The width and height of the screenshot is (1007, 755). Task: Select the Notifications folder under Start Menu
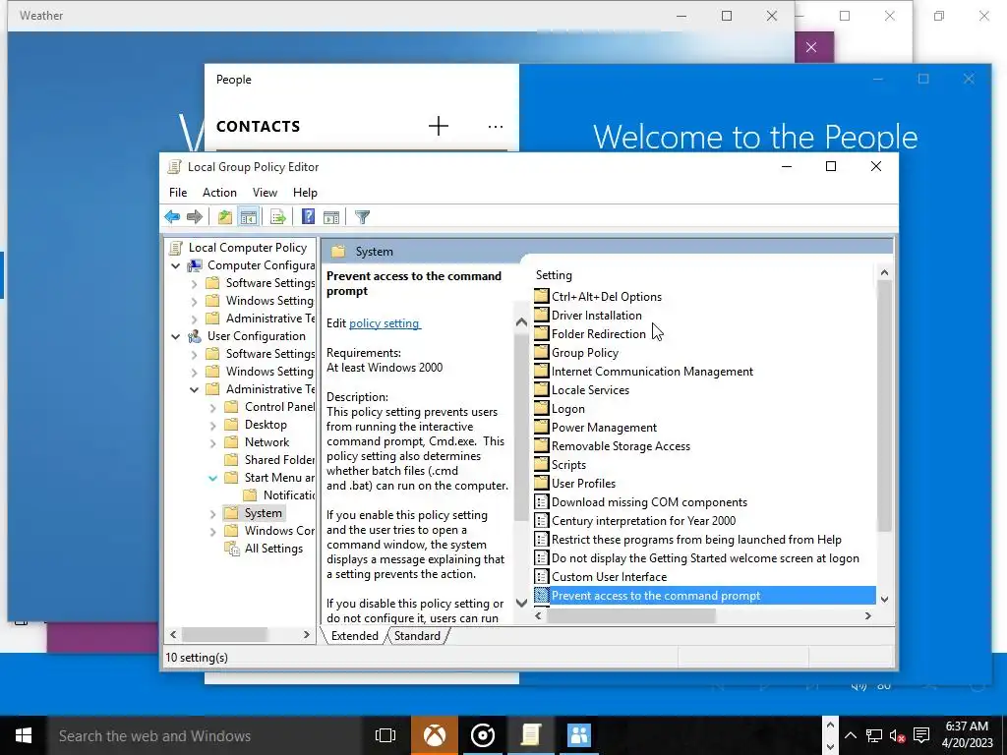coord(288,495)
